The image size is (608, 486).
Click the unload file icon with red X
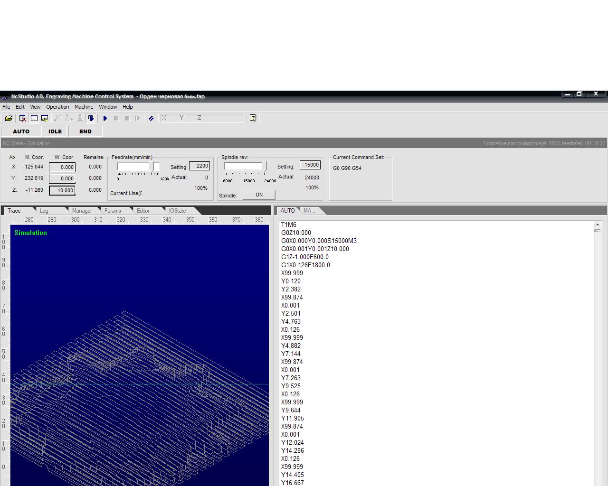click(22, 118)
